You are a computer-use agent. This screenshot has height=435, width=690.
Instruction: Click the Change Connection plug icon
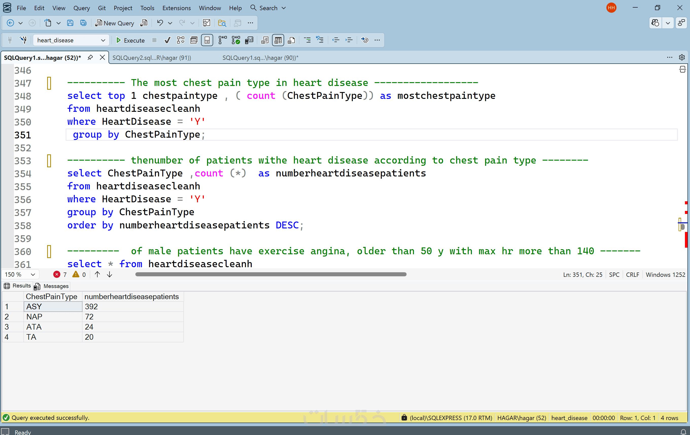coord(24,40)
